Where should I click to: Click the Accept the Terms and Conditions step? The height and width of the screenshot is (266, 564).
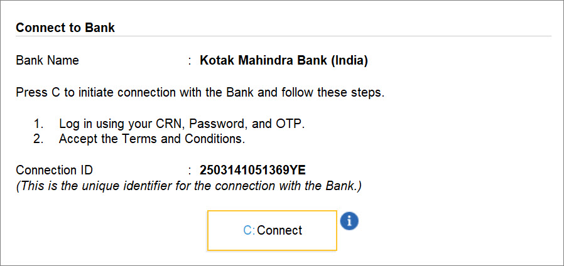coord(152,139)
